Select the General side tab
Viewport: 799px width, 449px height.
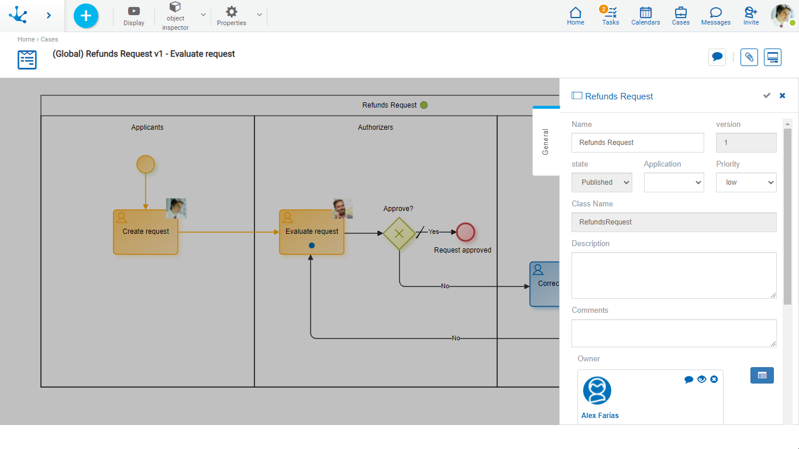546,141
